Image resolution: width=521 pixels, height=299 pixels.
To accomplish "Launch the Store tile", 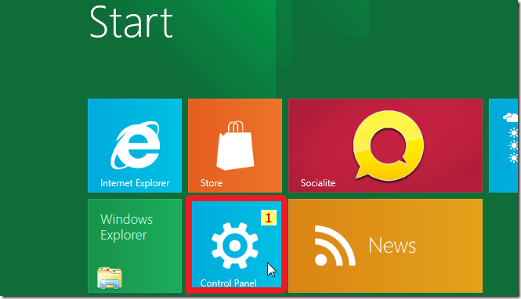I will pyautogui.click(x=235, y=146).
